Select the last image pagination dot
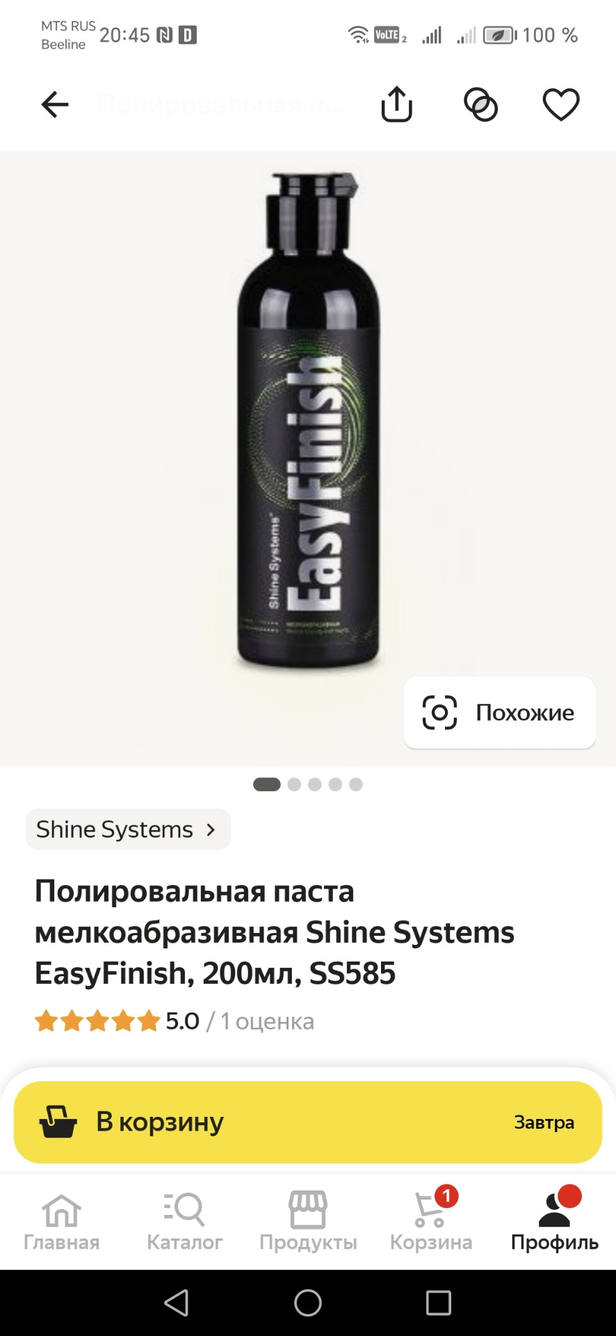Viewport: 616px width, 1336px height. click(x=356, y=784)
